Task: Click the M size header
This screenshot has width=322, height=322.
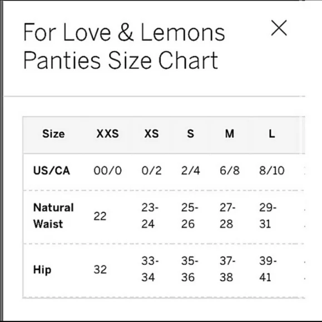Action: point(230,134)
